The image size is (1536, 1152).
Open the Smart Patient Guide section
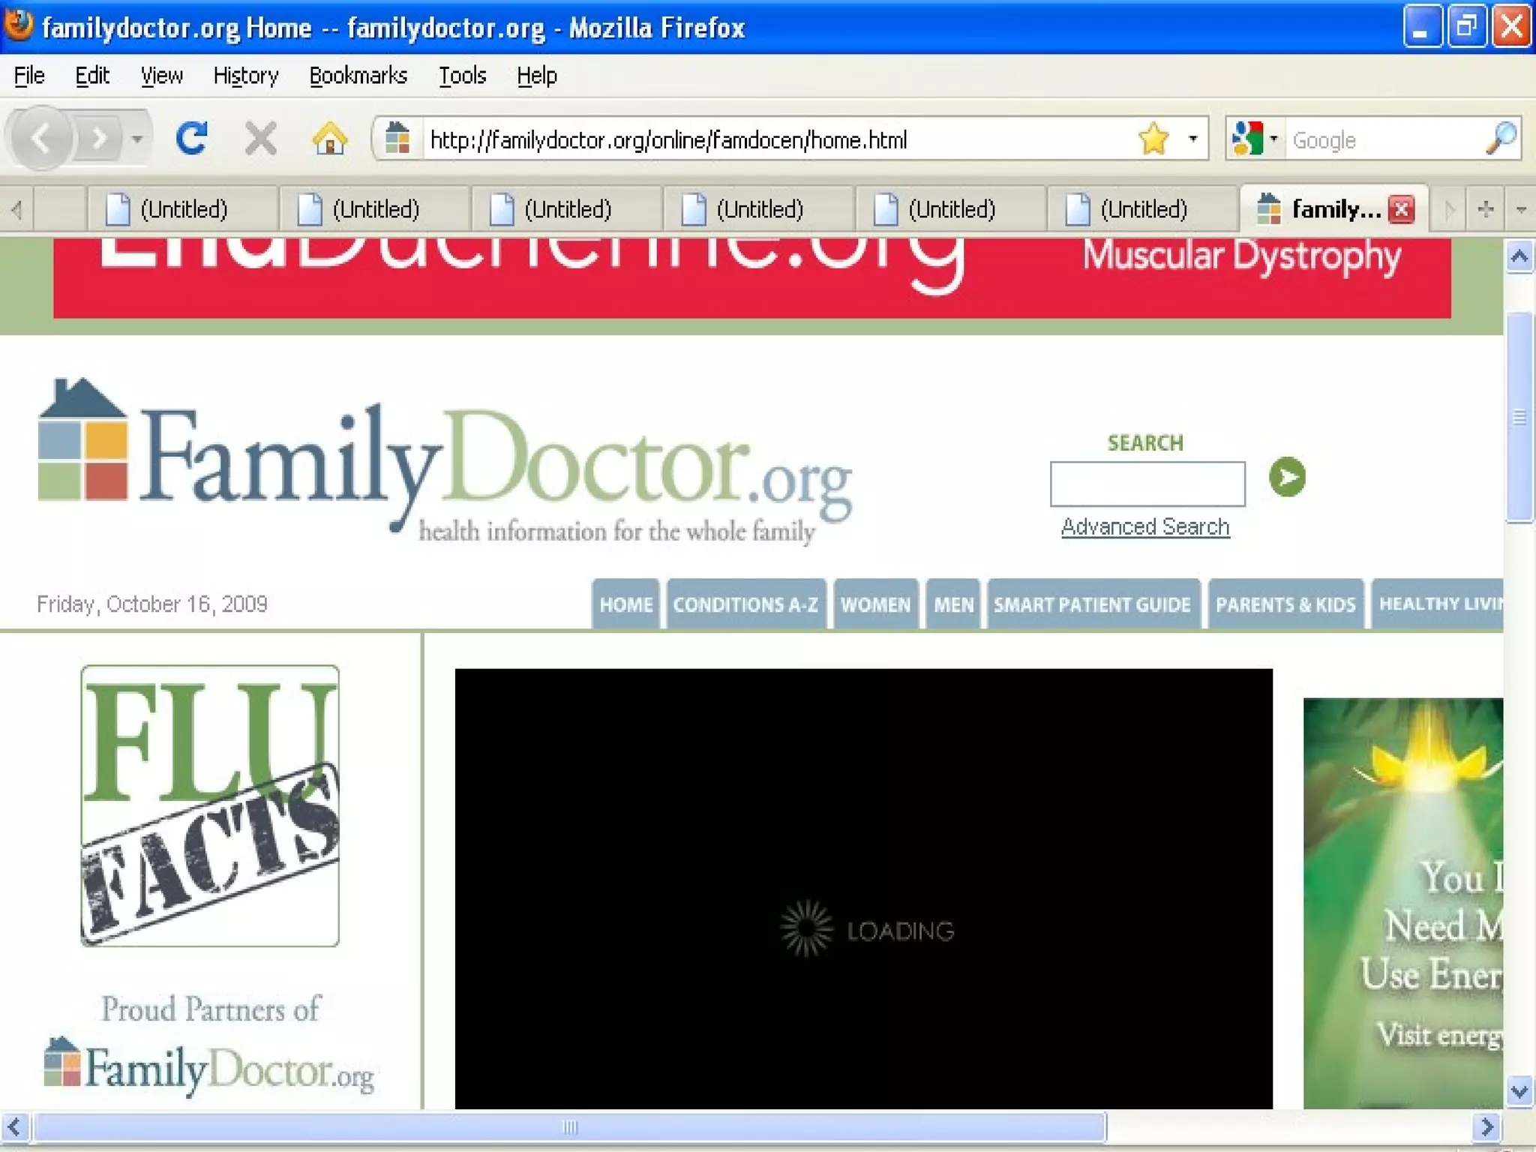[x=1092, y=604]
